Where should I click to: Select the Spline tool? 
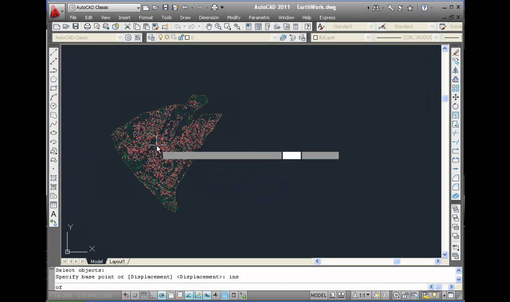54,124
